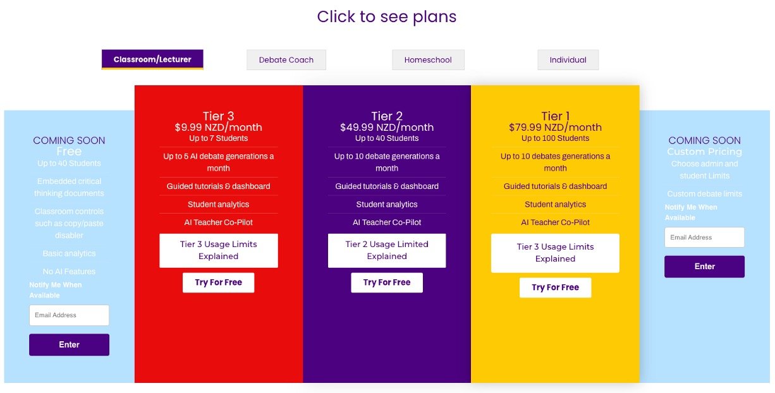Viewport: 775px width, 393px height.
Task: Click the $9.99 NZD/month price text
Action: (x=219, y=128)
